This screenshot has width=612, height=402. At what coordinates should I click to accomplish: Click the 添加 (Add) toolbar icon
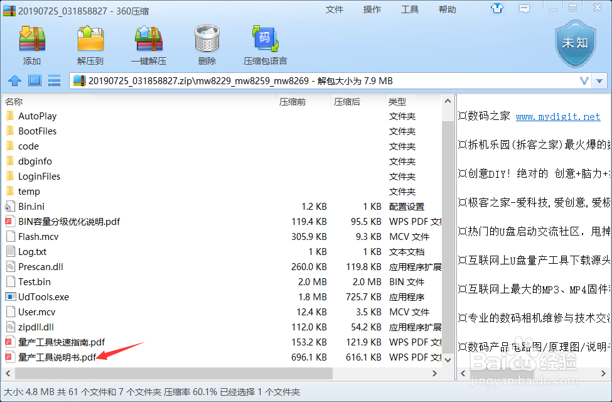[x=32, y=39]
